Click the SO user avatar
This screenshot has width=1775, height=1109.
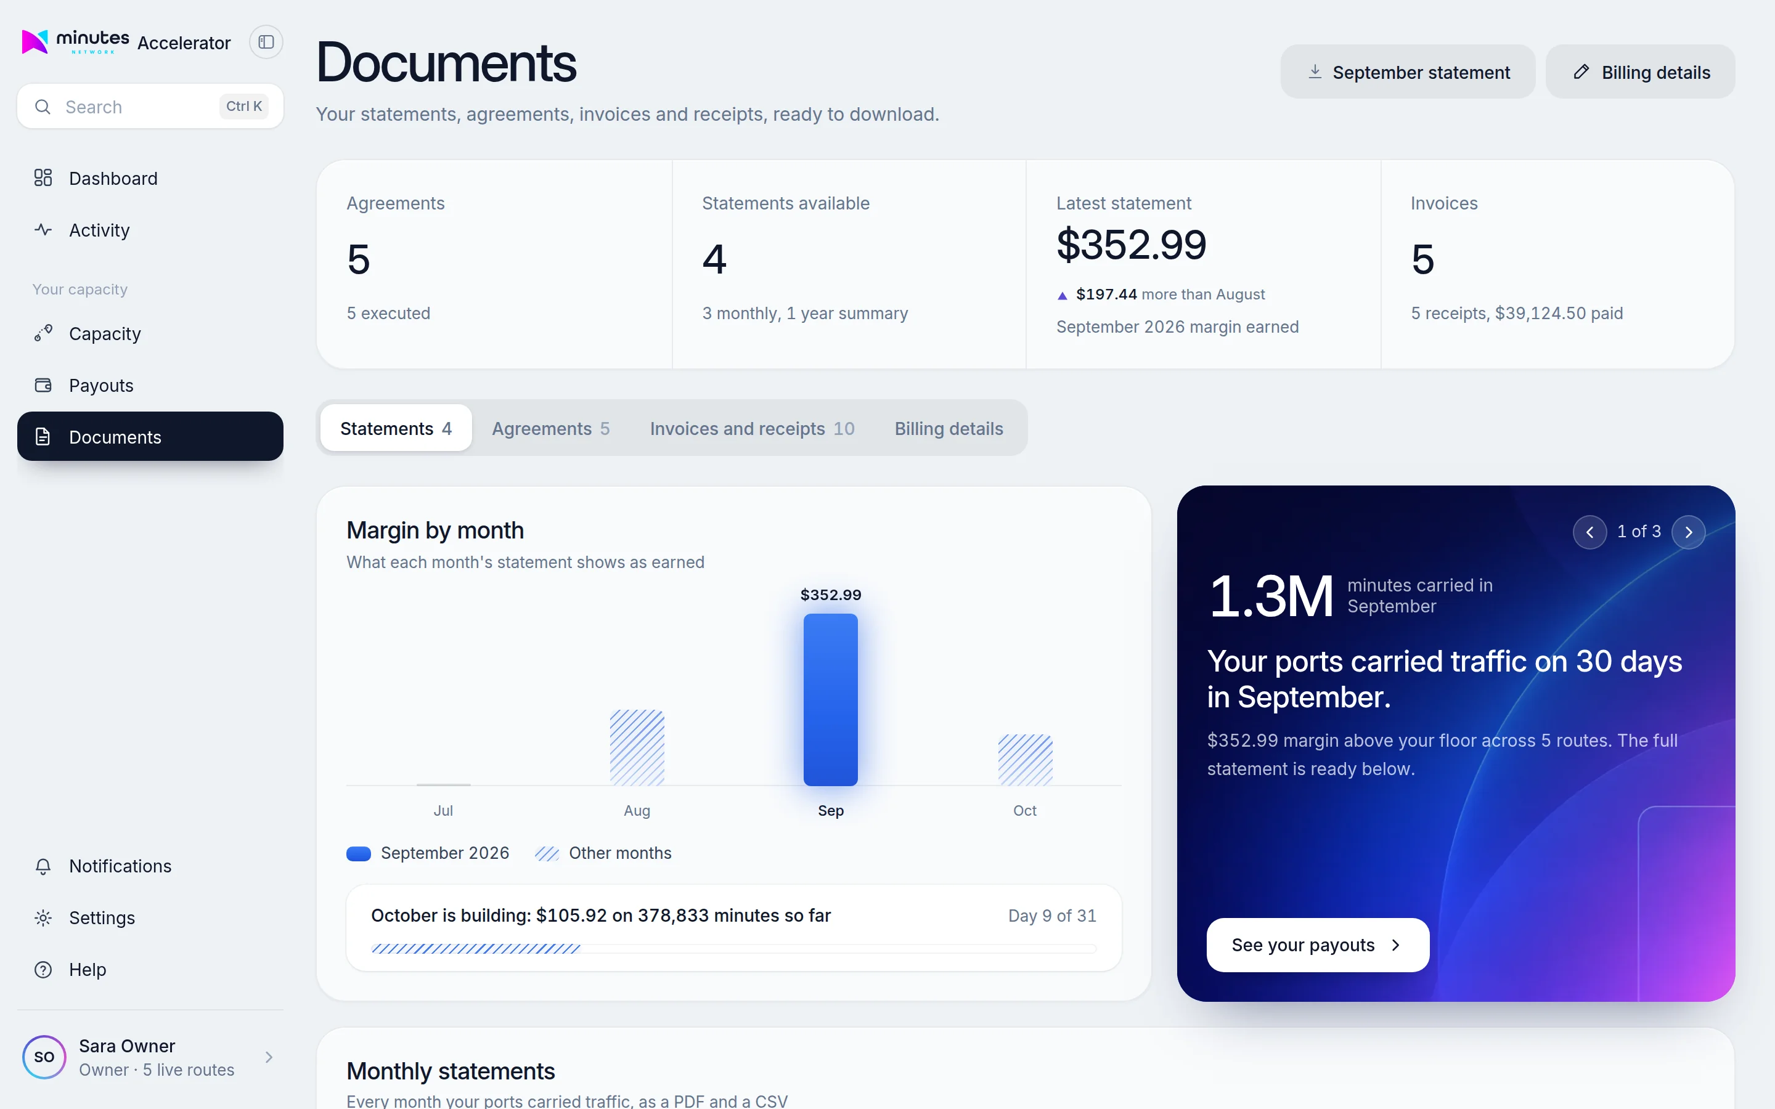[x=44, y=1057]
